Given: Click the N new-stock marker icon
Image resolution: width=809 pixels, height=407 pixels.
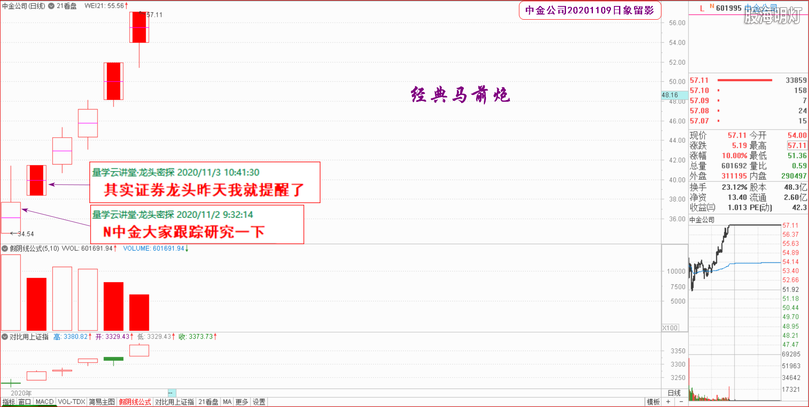Looking at the screenshot, I should pos(712,6).
